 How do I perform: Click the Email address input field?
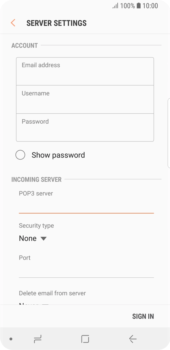[x=85, y=71]
